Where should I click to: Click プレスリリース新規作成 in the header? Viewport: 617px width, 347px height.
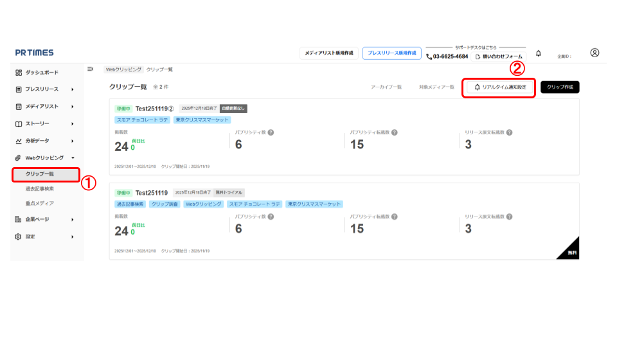coord(391,53)
